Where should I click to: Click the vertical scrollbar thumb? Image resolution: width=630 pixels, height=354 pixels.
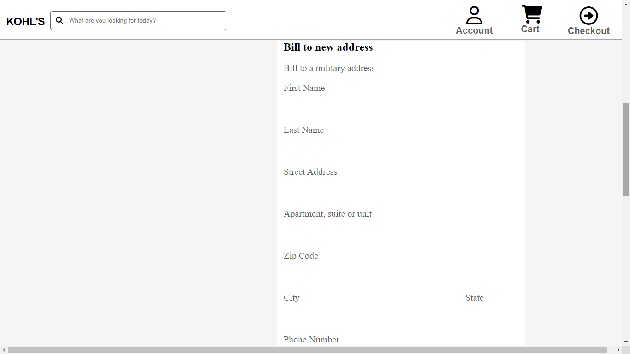coord(626,149)
